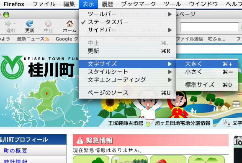Click the 緊急情報 warning triangle icon
The height and width of the screenshot is (163, 242).
click(x=80, y=140)
